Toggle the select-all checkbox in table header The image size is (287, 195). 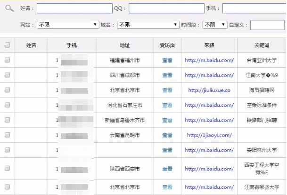[7, 45]
